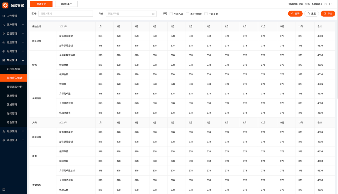338x194 pixels.
Task: Click the 快捷报价 button
Action: click(x=41, y=4)
